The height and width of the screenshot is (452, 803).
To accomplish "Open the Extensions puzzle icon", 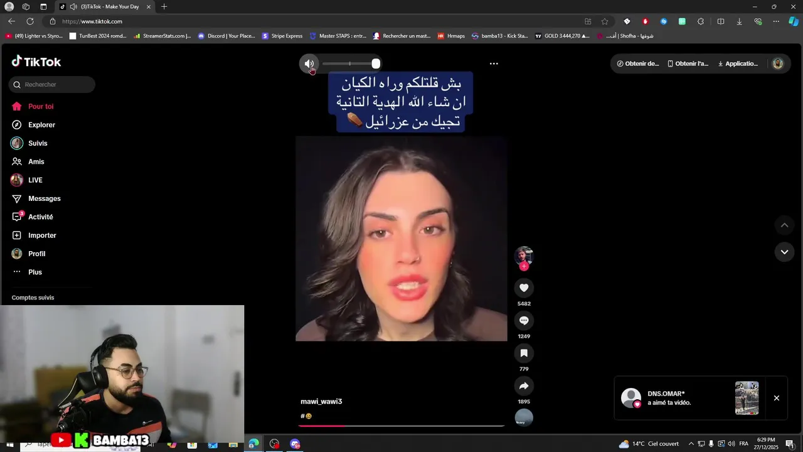I will (x=701, y=21).
